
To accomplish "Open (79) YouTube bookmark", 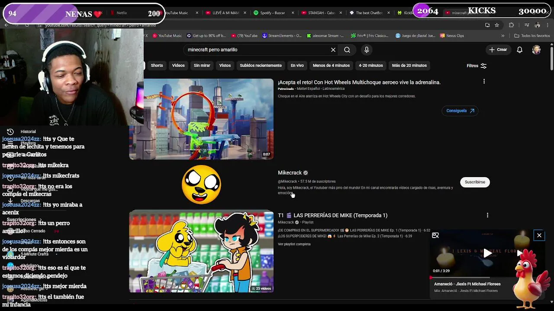I will pos(245,35).
